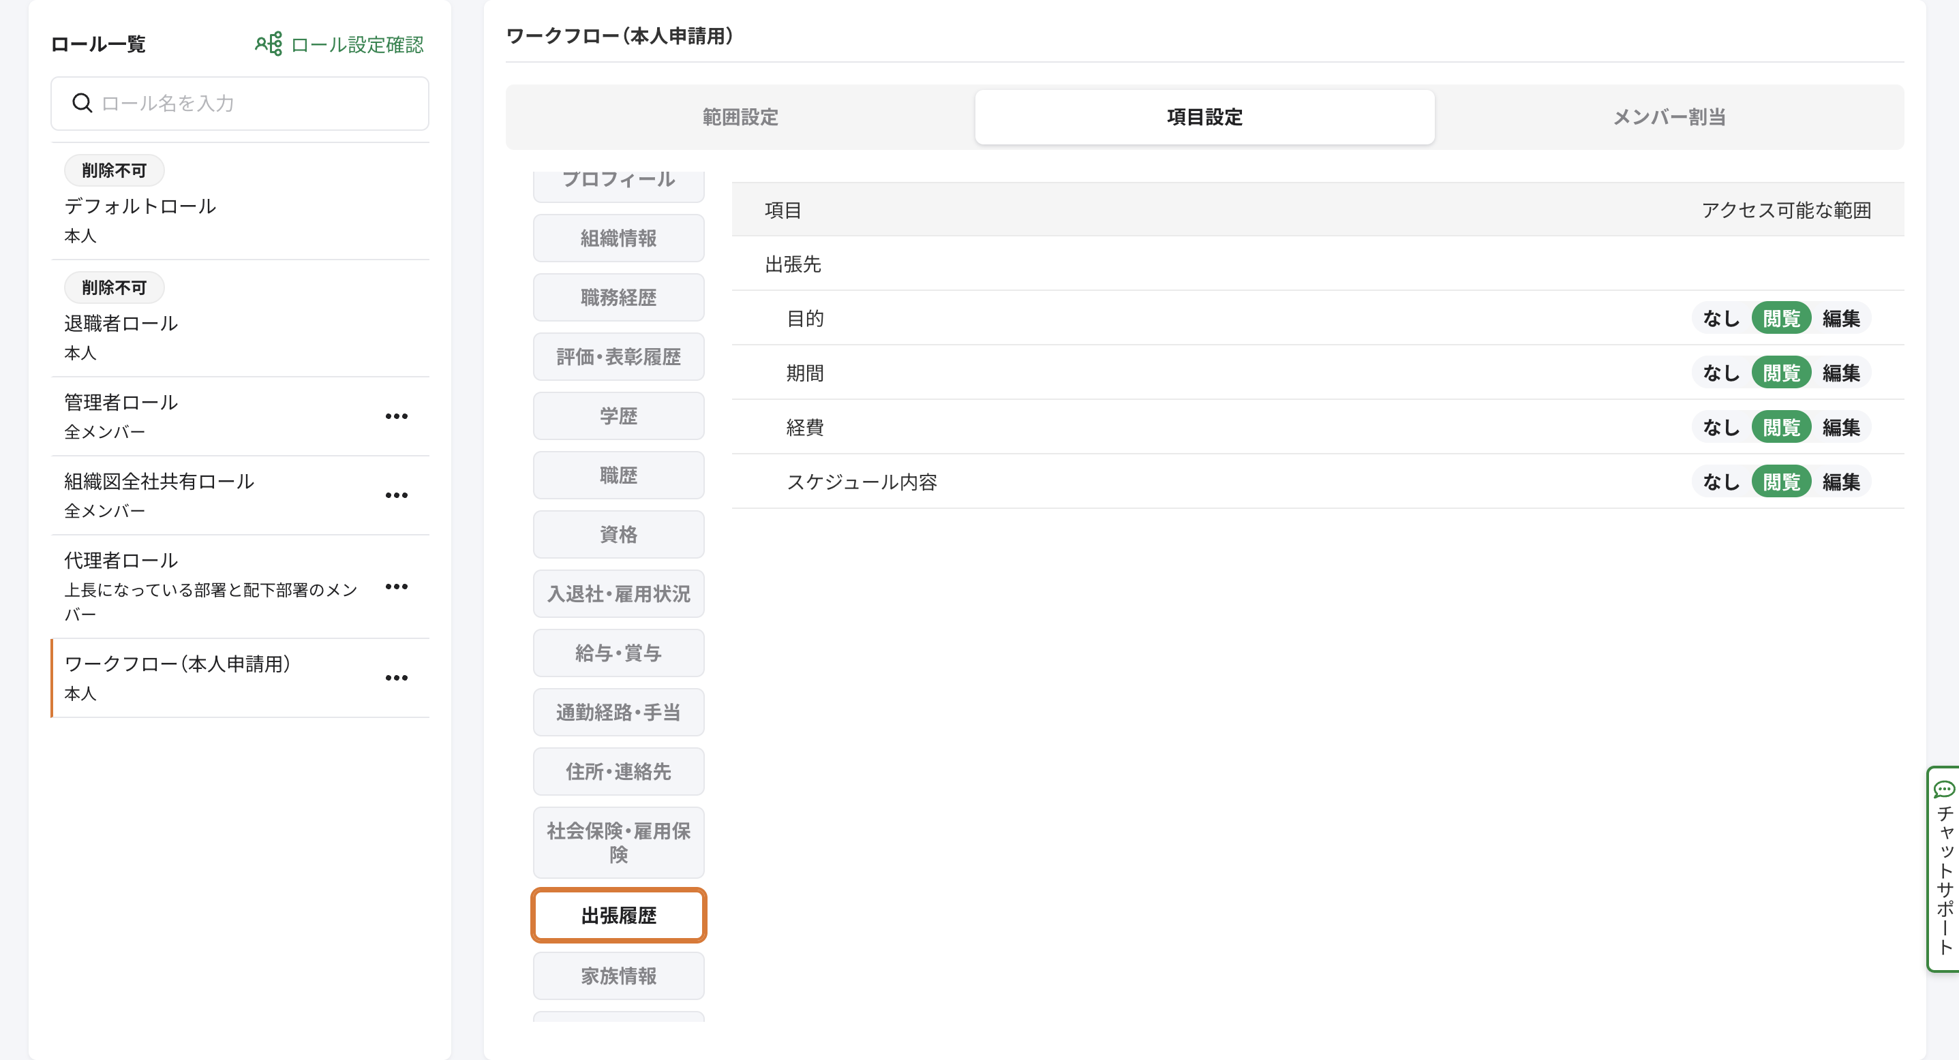Select デフォルトロール in the role list
The height and width of the screenshot is (1060, 1959).
click(140, 206)
